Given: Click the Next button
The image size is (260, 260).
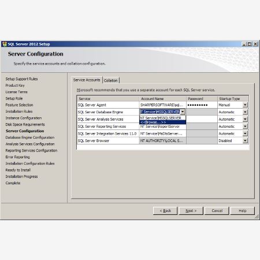Looking at the screenshot, I should [191, 211].
